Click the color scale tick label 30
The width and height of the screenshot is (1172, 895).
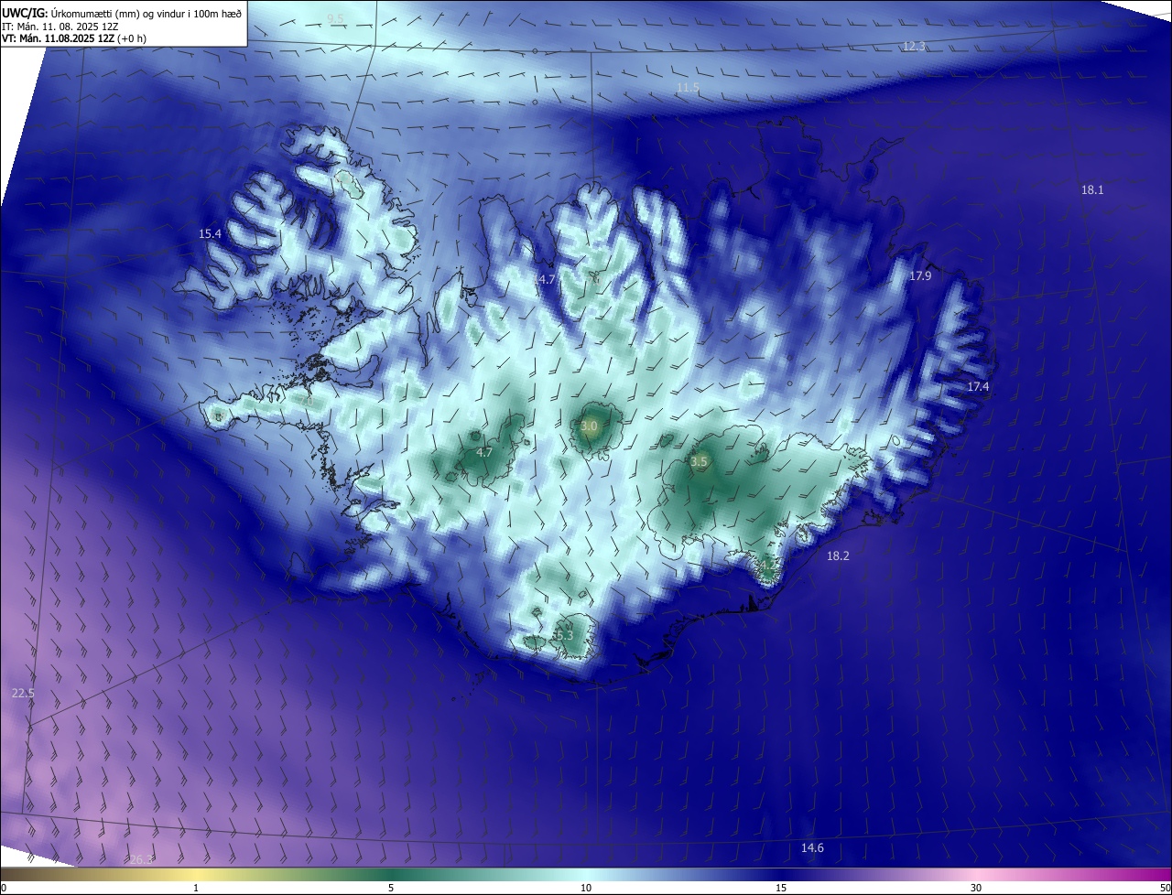pos(976,888)
